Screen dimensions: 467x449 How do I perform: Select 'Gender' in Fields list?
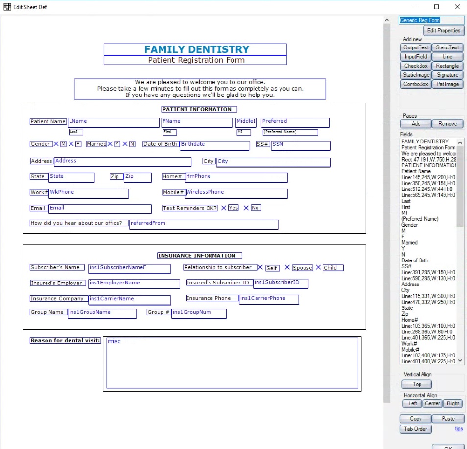[410, 225]
